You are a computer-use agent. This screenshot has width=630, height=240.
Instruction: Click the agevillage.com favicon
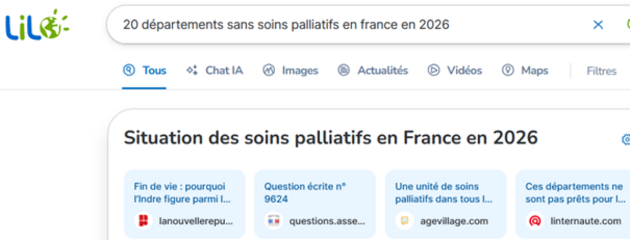(x=404, y=221)
